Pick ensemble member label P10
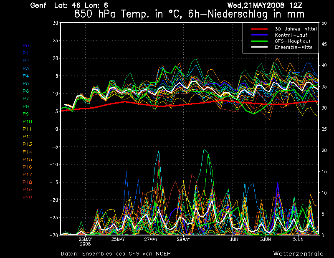 coord(27,121)
